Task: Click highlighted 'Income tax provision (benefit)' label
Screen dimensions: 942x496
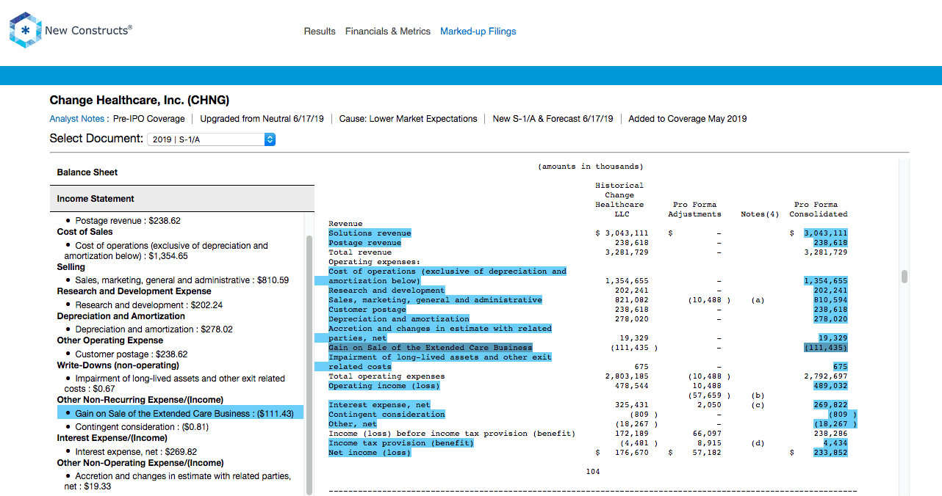Action: [401, 443]
